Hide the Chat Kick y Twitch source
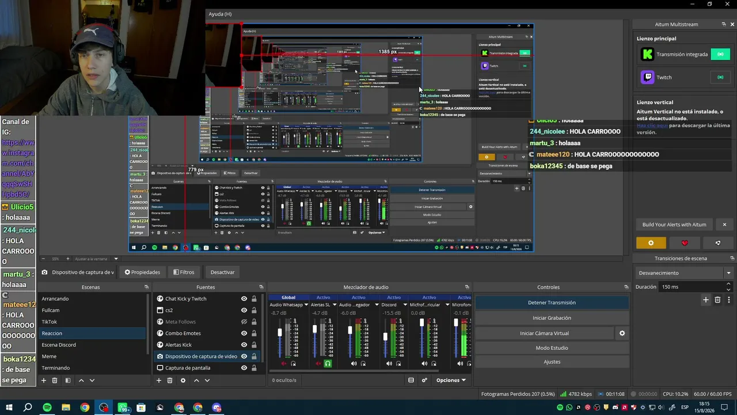Screen dimensions: 737x415 [x=244, y=299]
